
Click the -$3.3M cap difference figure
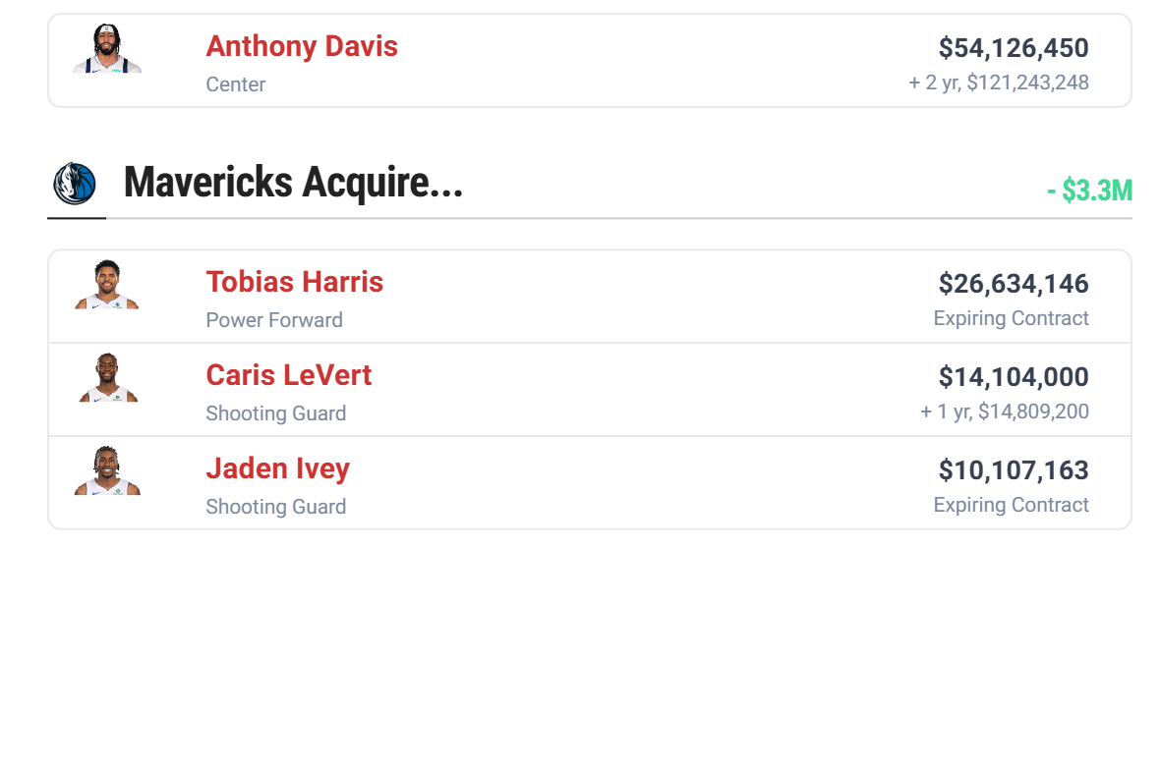click(x=1089, y=191)
